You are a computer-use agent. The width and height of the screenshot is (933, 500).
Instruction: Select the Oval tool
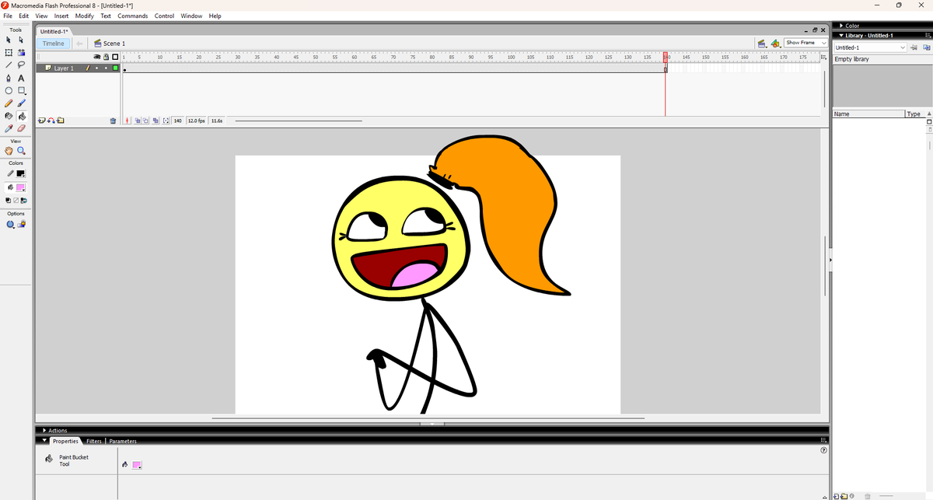point(9,90)
